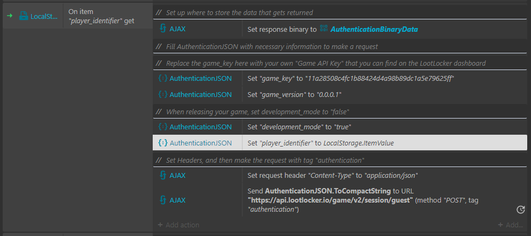Screen dimensions: 531x236
Task: Click AJAX icon beside Set response binary
Action: tap(163, 29)
